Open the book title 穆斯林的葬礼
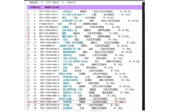Image resolution: width=169 pixels, height=112 pixels. click(x=69, y=52)
